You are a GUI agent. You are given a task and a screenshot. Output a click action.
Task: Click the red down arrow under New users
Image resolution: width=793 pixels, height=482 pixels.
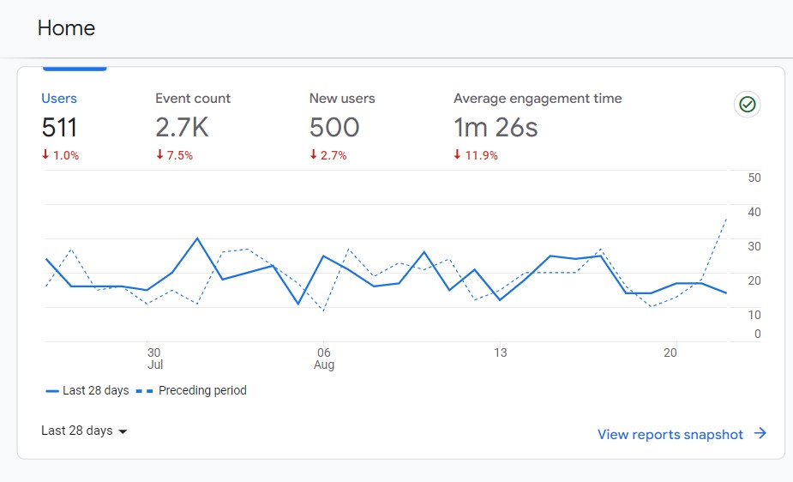[x=314, y=155]
